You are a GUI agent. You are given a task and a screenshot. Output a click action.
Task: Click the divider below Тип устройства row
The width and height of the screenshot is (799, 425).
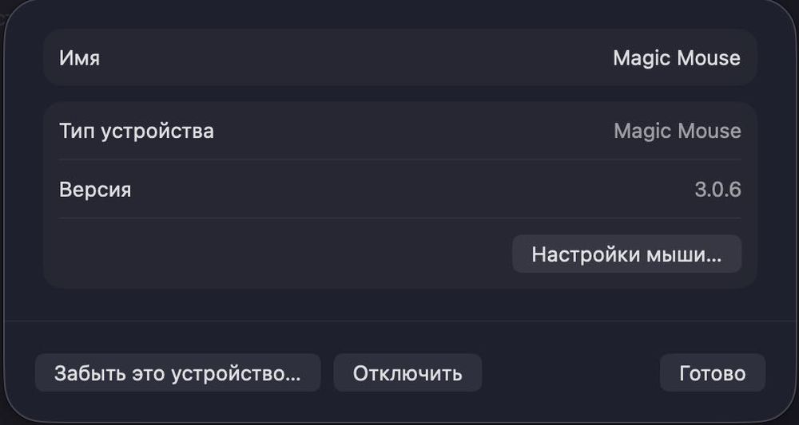tap(399, 159)
